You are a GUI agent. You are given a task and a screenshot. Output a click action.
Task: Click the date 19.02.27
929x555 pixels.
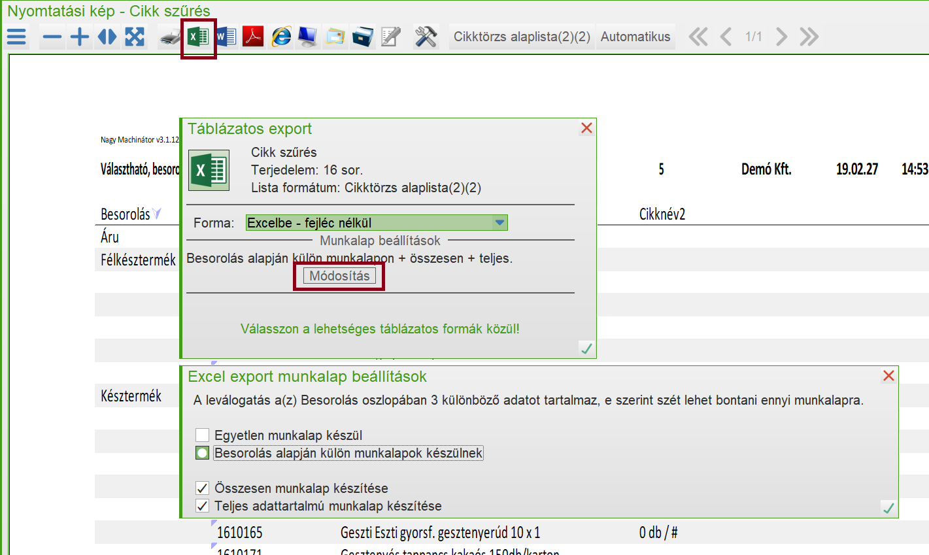click(x=857, y=169)
